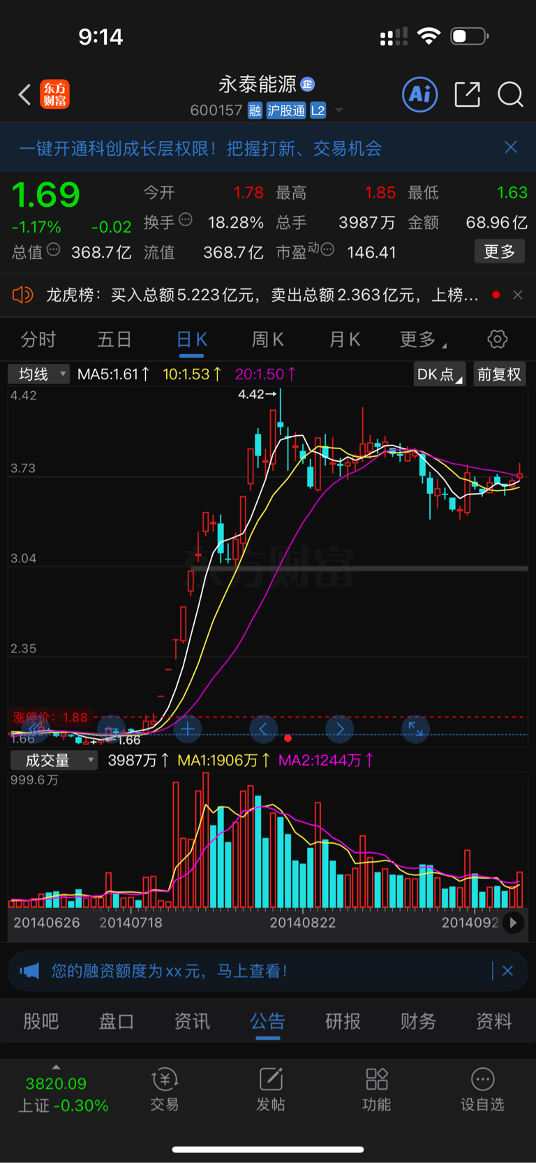This screenshot has height=1163, width=536.
Task: Open the 资讯 tab
Action: (x=192, y=1021)
